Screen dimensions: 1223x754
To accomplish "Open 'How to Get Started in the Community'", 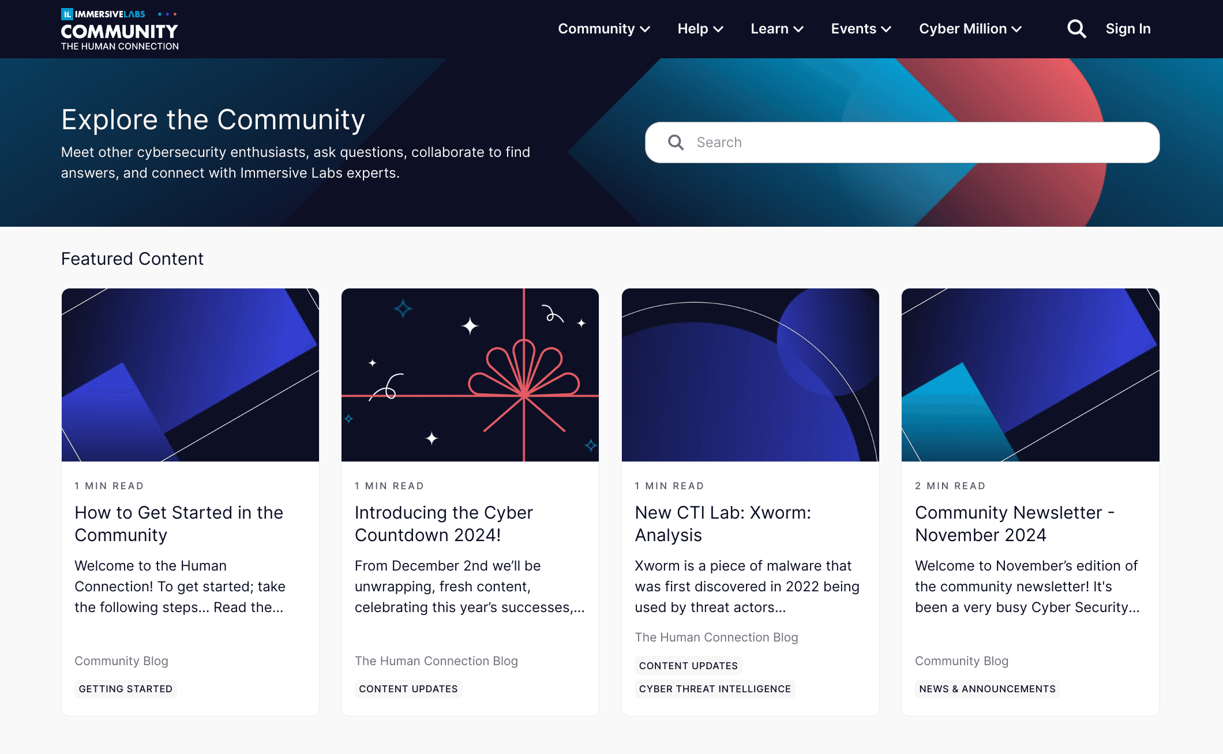I will (178, 524).
